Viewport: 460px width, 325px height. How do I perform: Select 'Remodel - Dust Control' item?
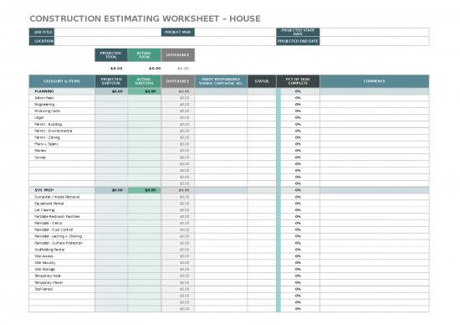tap(54, 230)
